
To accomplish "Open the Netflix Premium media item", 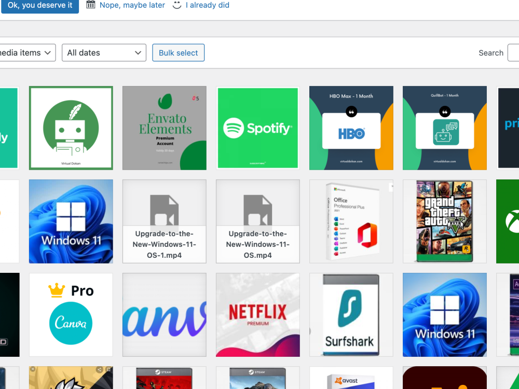I will [x=257, y=315].
